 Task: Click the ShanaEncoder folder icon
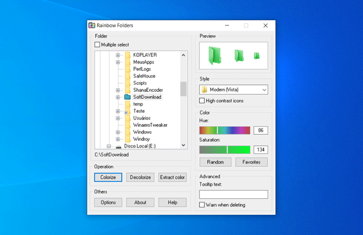128,90
